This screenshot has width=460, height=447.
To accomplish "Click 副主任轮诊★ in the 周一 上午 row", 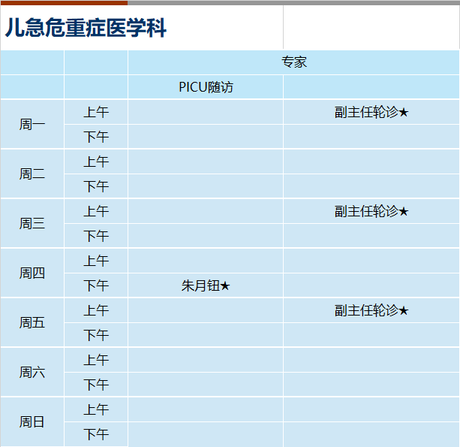I will coord(371,112).
